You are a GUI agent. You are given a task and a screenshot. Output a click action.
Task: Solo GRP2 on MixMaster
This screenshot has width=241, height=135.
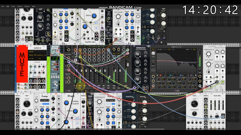119,88
